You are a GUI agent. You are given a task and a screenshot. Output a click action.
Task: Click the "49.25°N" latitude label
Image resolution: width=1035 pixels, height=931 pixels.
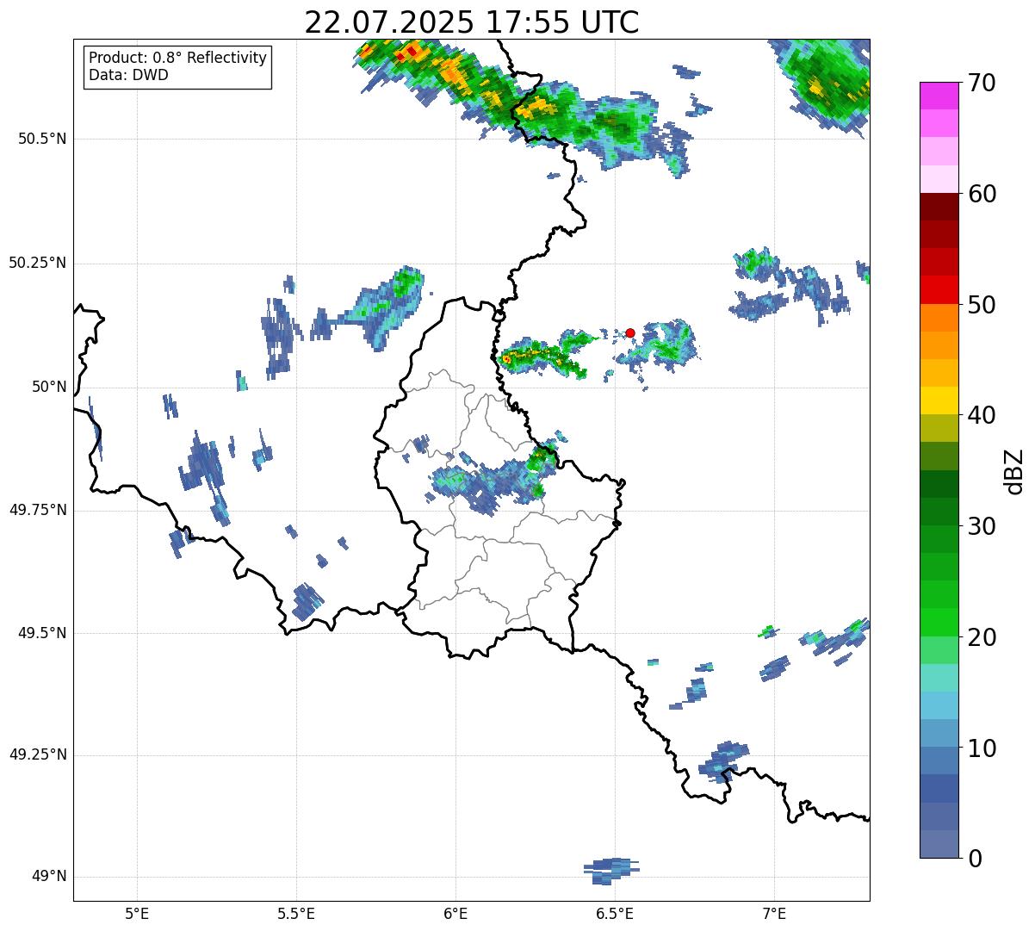coord(38,754)
